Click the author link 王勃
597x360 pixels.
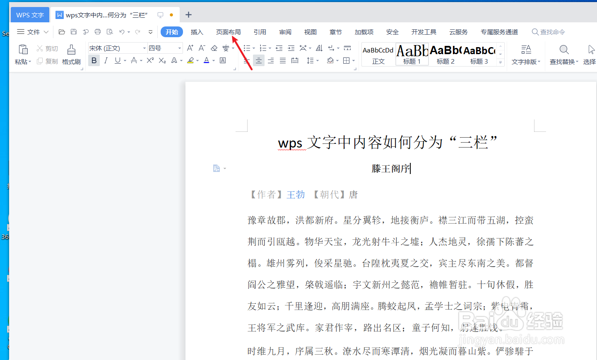(x=296, y=195)
